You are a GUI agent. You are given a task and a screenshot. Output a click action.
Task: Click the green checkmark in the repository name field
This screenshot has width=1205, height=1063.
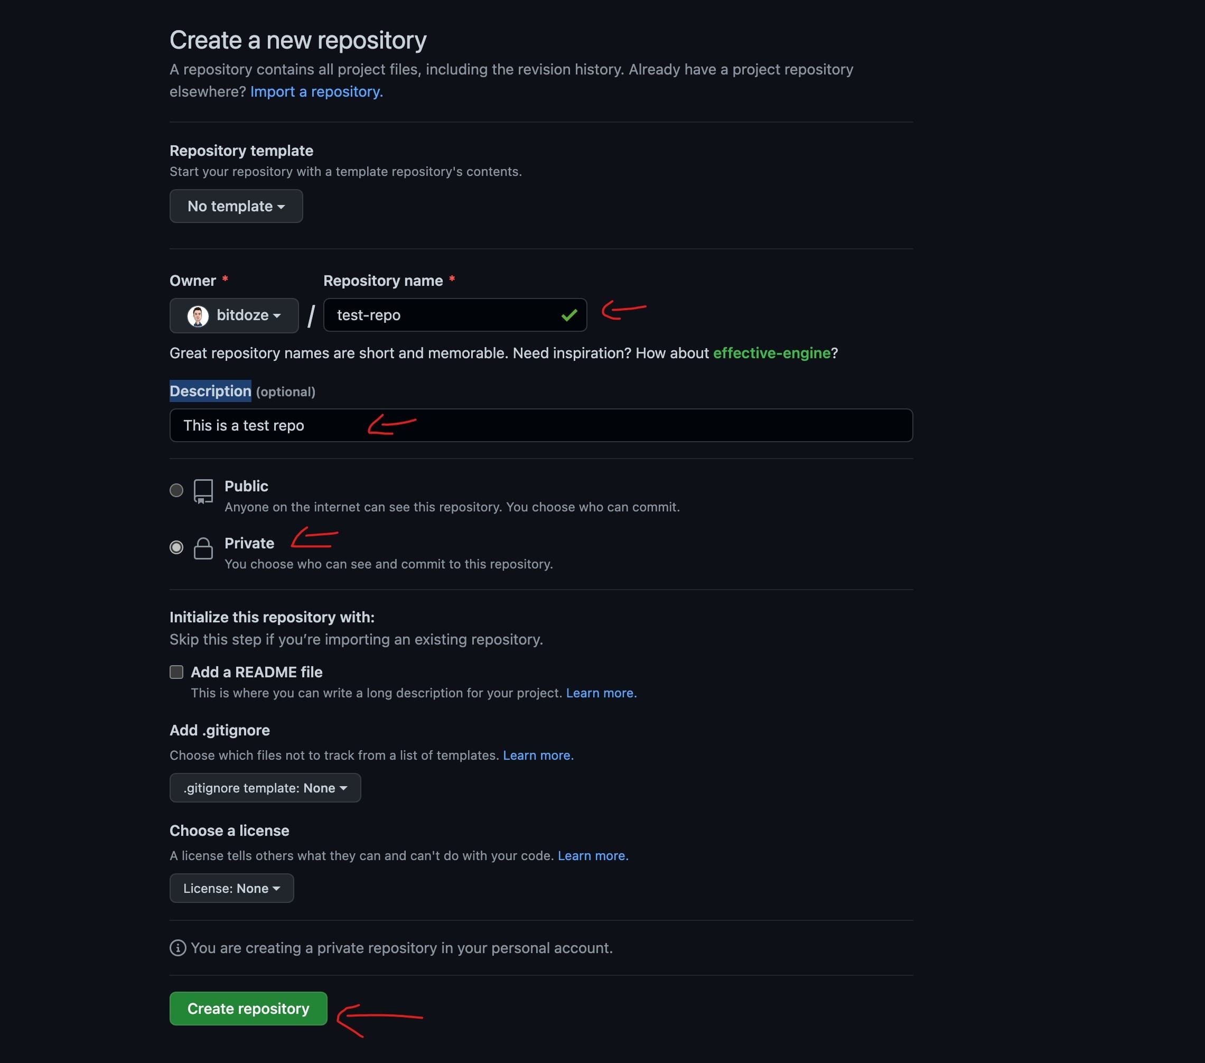tap(568, 315)
